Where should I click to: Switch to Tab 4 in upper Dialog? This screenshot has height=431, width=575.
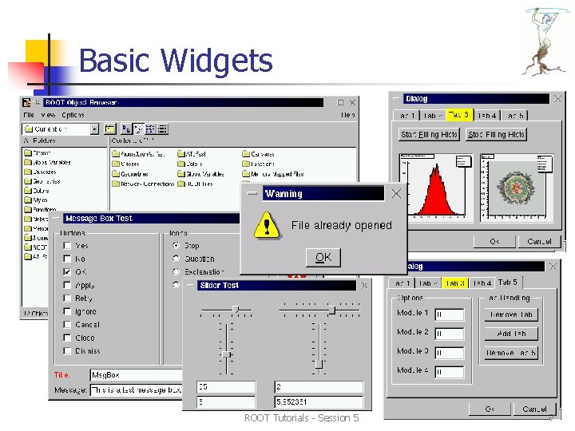[x=487, y=116]
